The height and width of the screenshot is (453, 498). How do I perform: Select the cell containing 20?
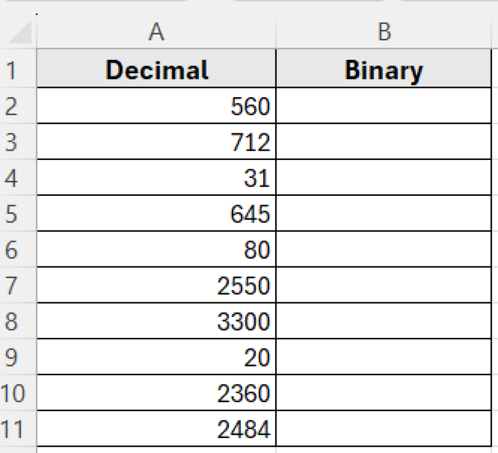156,358
